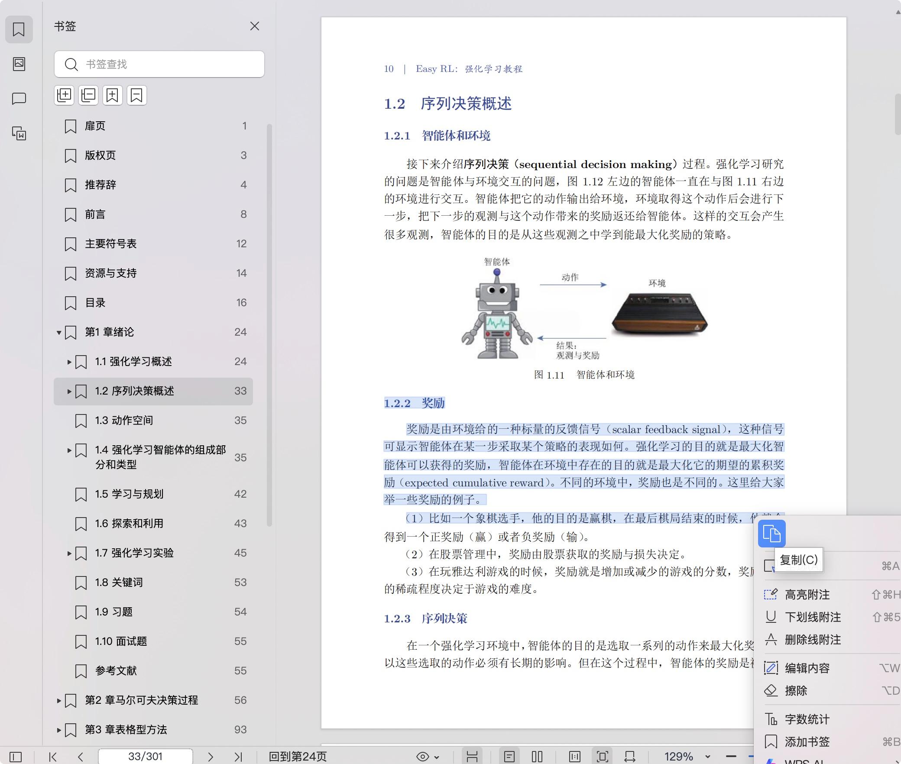Viewport: 901px width, 764px height.
Task: Toggle single page view mode
Action: [509, 757]
